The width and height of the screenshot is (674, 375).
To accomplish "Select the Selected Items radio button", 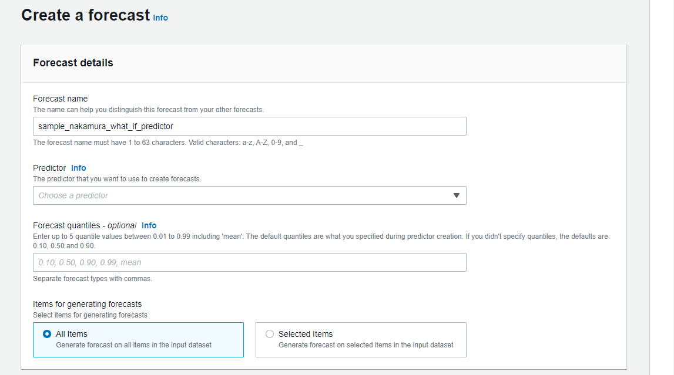I will [270, 334].
